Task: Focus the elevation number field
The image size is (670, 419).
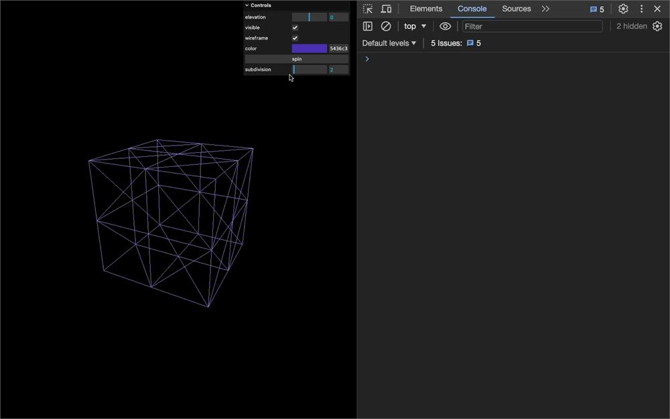Action: coord(338,17)
